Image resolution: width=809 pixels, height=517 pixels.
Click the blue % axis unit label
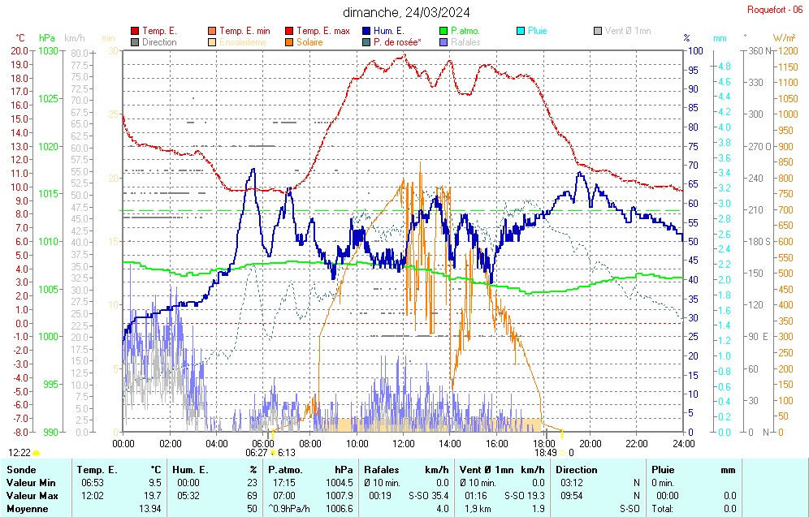[x=686, y=38]
